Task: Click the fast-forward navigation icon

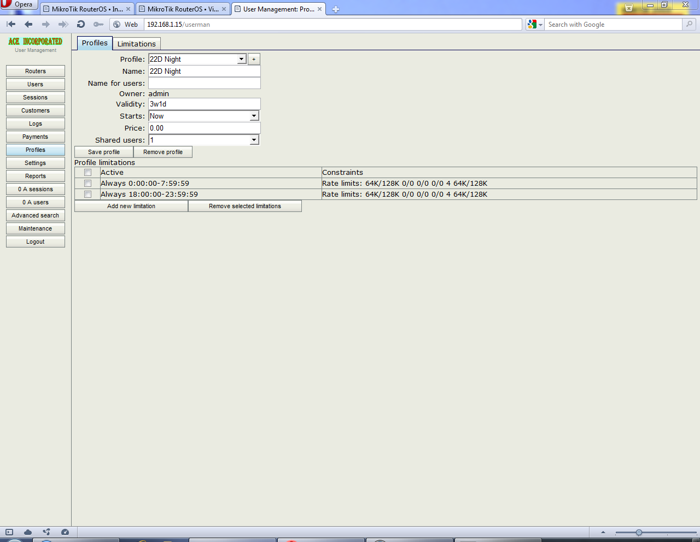Action: click(x=63, y=24)
